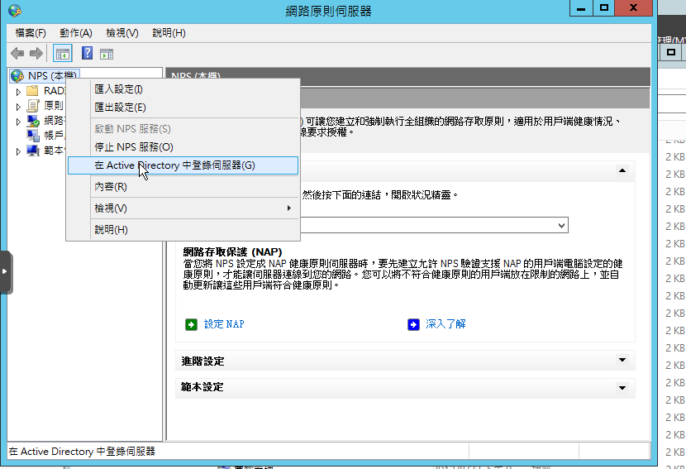686x469 pixels.
Task: Expand the RADIUS tree node arrow
Action: click(x=19, y=91)
